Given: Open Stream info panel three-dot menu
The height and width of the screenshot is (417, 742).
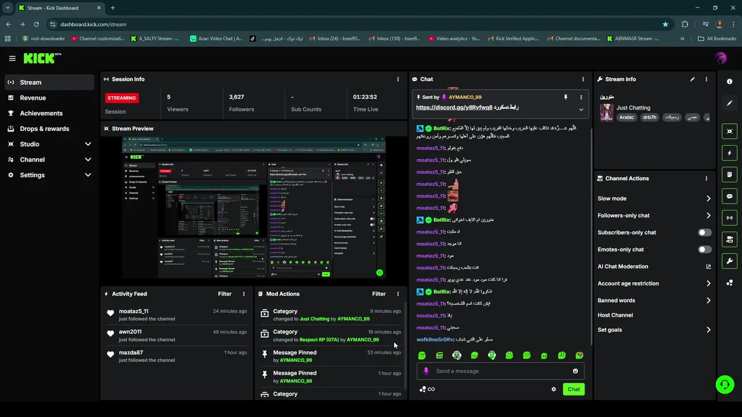Looking at the screenshot, I should (x=706, y=79).
